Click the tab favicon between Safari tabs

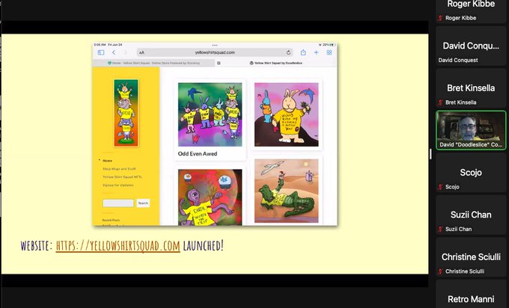point(219,63)
